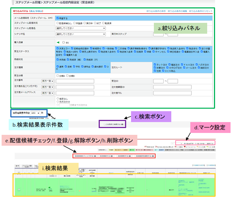
Task: Click the orange icon in the result row
Action: [x=80, y=190]
